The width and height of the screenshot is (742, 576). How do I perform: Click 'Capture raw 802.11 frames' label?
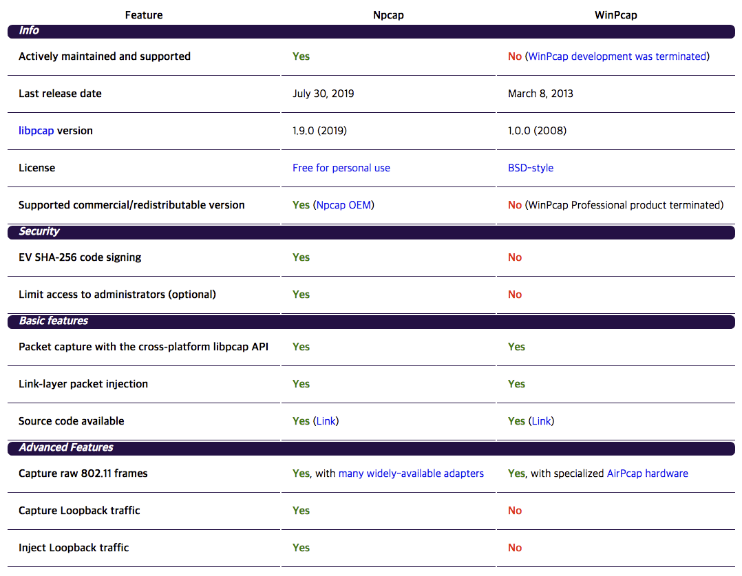83,473
